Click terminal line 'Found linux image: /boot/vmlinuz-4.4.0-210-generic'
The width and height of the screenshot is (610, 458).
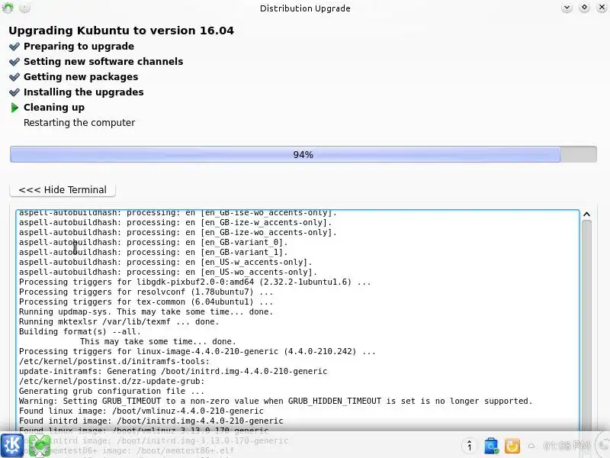(141, 411)
